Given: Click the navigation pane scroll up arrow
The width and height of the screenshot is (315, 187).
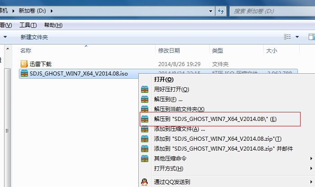Looking at the screenshot, I should pyautogui.click(x=8, y=49).
